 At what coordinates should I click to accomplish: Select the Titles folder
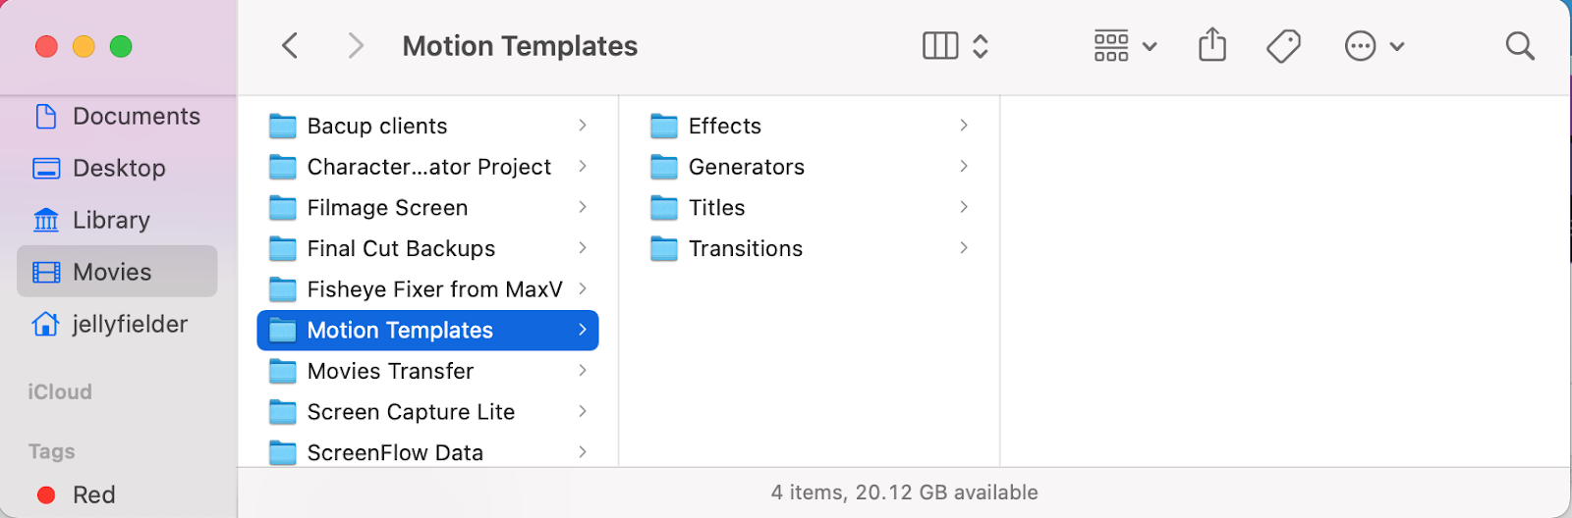(x=716, y=208)
